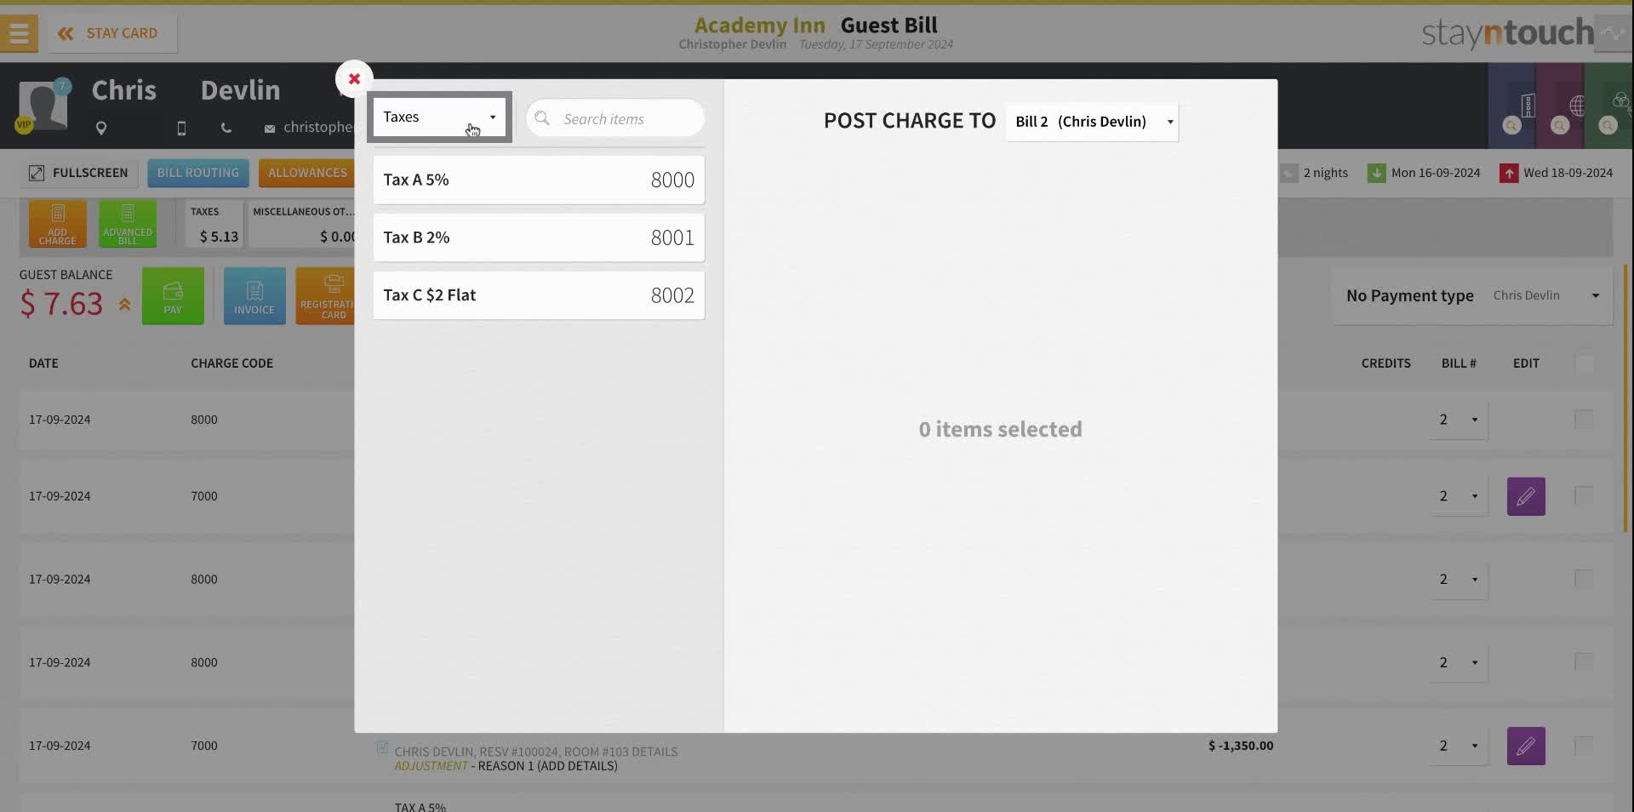Click the guest avatar photo
The width and height of the screenshot is (1634, 812).
(x=43, y=106)
